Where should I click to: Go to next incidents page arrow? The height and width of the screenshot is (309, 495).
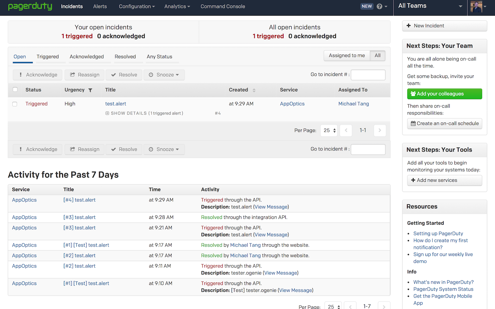pyautogui.click(x=380, y=130)
